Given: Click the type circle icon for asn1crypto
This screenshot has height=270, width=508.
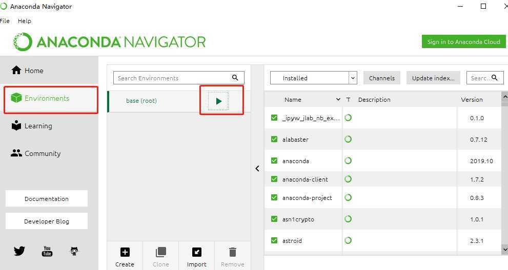Looking at the screenshot, I should point(348,219).
